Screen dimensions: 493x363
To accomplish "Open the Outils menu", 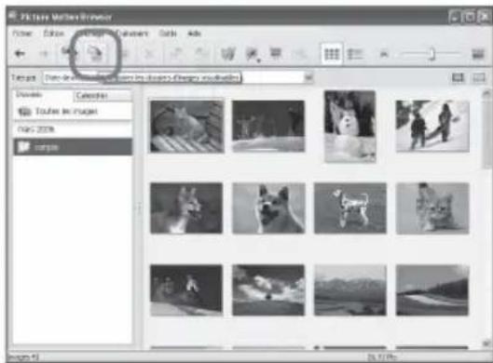I will (x=168, y=34).
